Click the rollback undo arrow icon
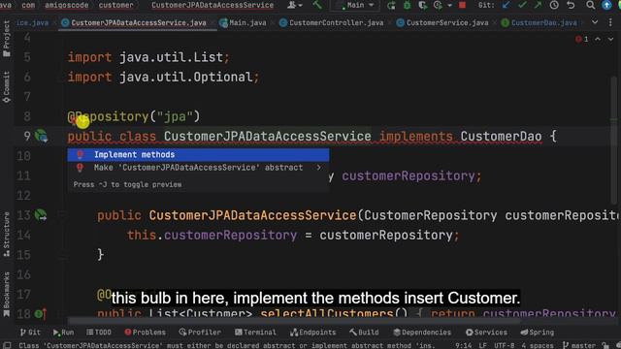This screenshot has width=621, height=349. pyautogui.click(x=571, y=5)
